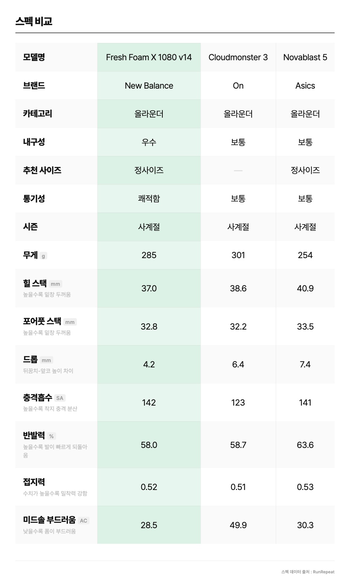Click the Asics brand cell
This screenshot has height=587, width=350.
tap(305, 86)
